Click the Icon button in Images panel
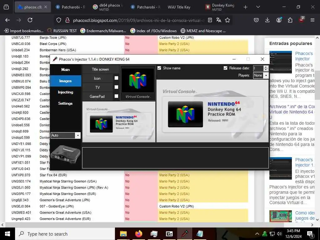Viewport: 320px width, 240px height. (97, 78)
